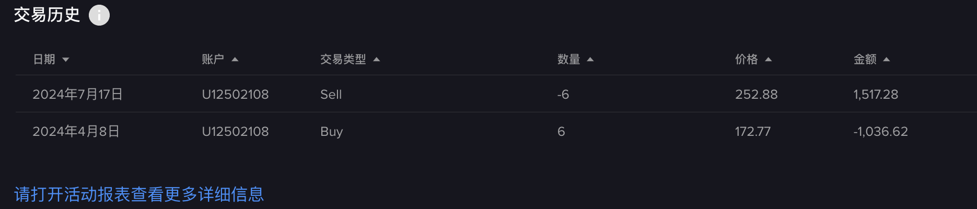The image size is (977, 209).
Task: Open the 请打开活动报表查看更多详细信息 link
Action: click(x=139, y=194)
